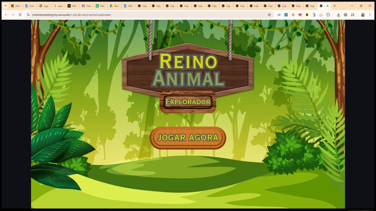376x211 pixels.
Task: Open the browser downloads panel
Action: point(338,15)
